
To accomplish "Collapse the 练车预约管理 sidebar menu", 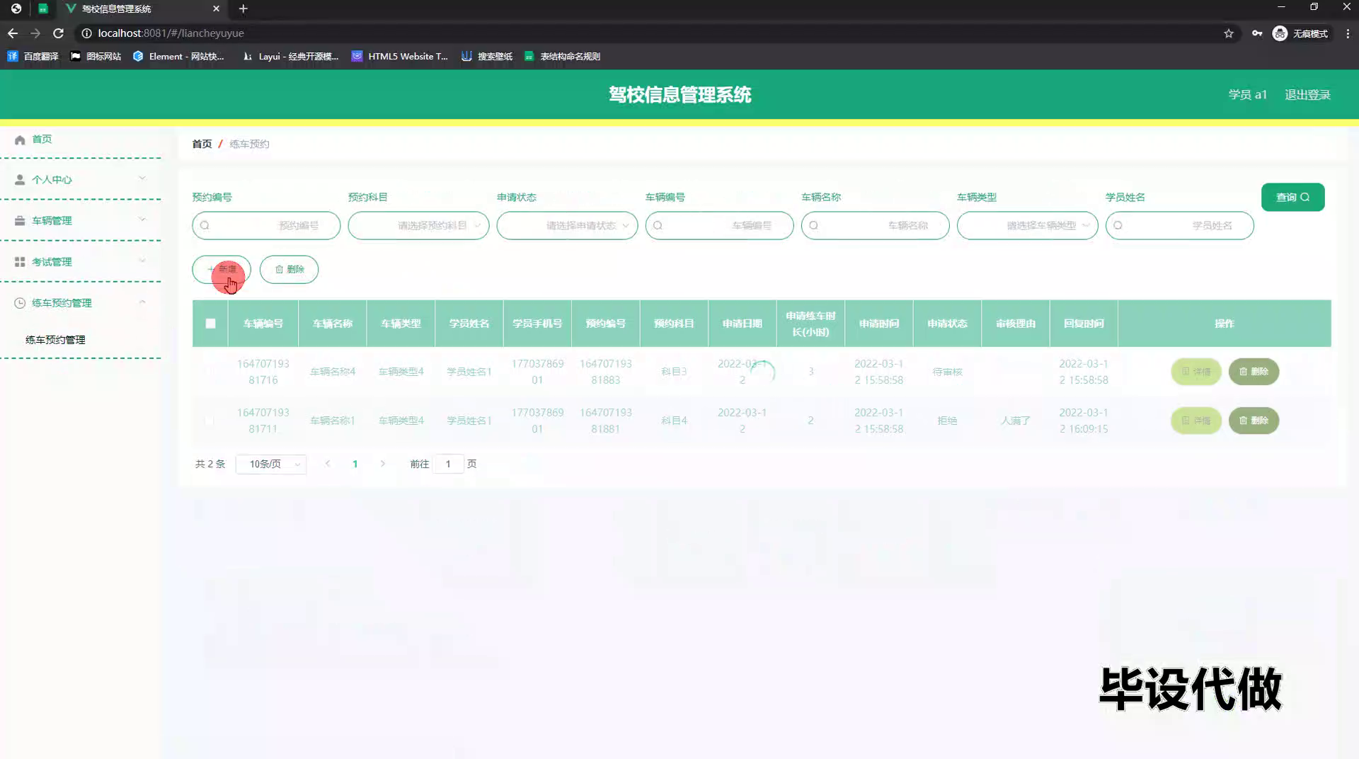I will (x=81, y=302).
